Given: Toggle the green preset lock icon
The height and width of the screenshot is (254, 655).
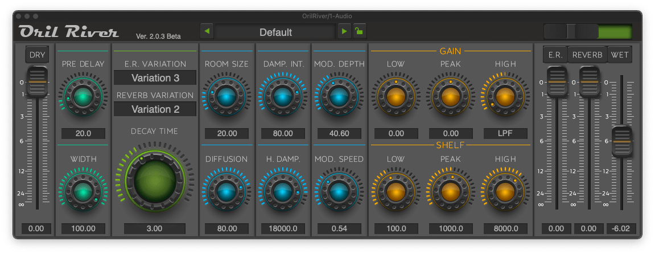Looking at the screenshot, I should coord(359,31).
